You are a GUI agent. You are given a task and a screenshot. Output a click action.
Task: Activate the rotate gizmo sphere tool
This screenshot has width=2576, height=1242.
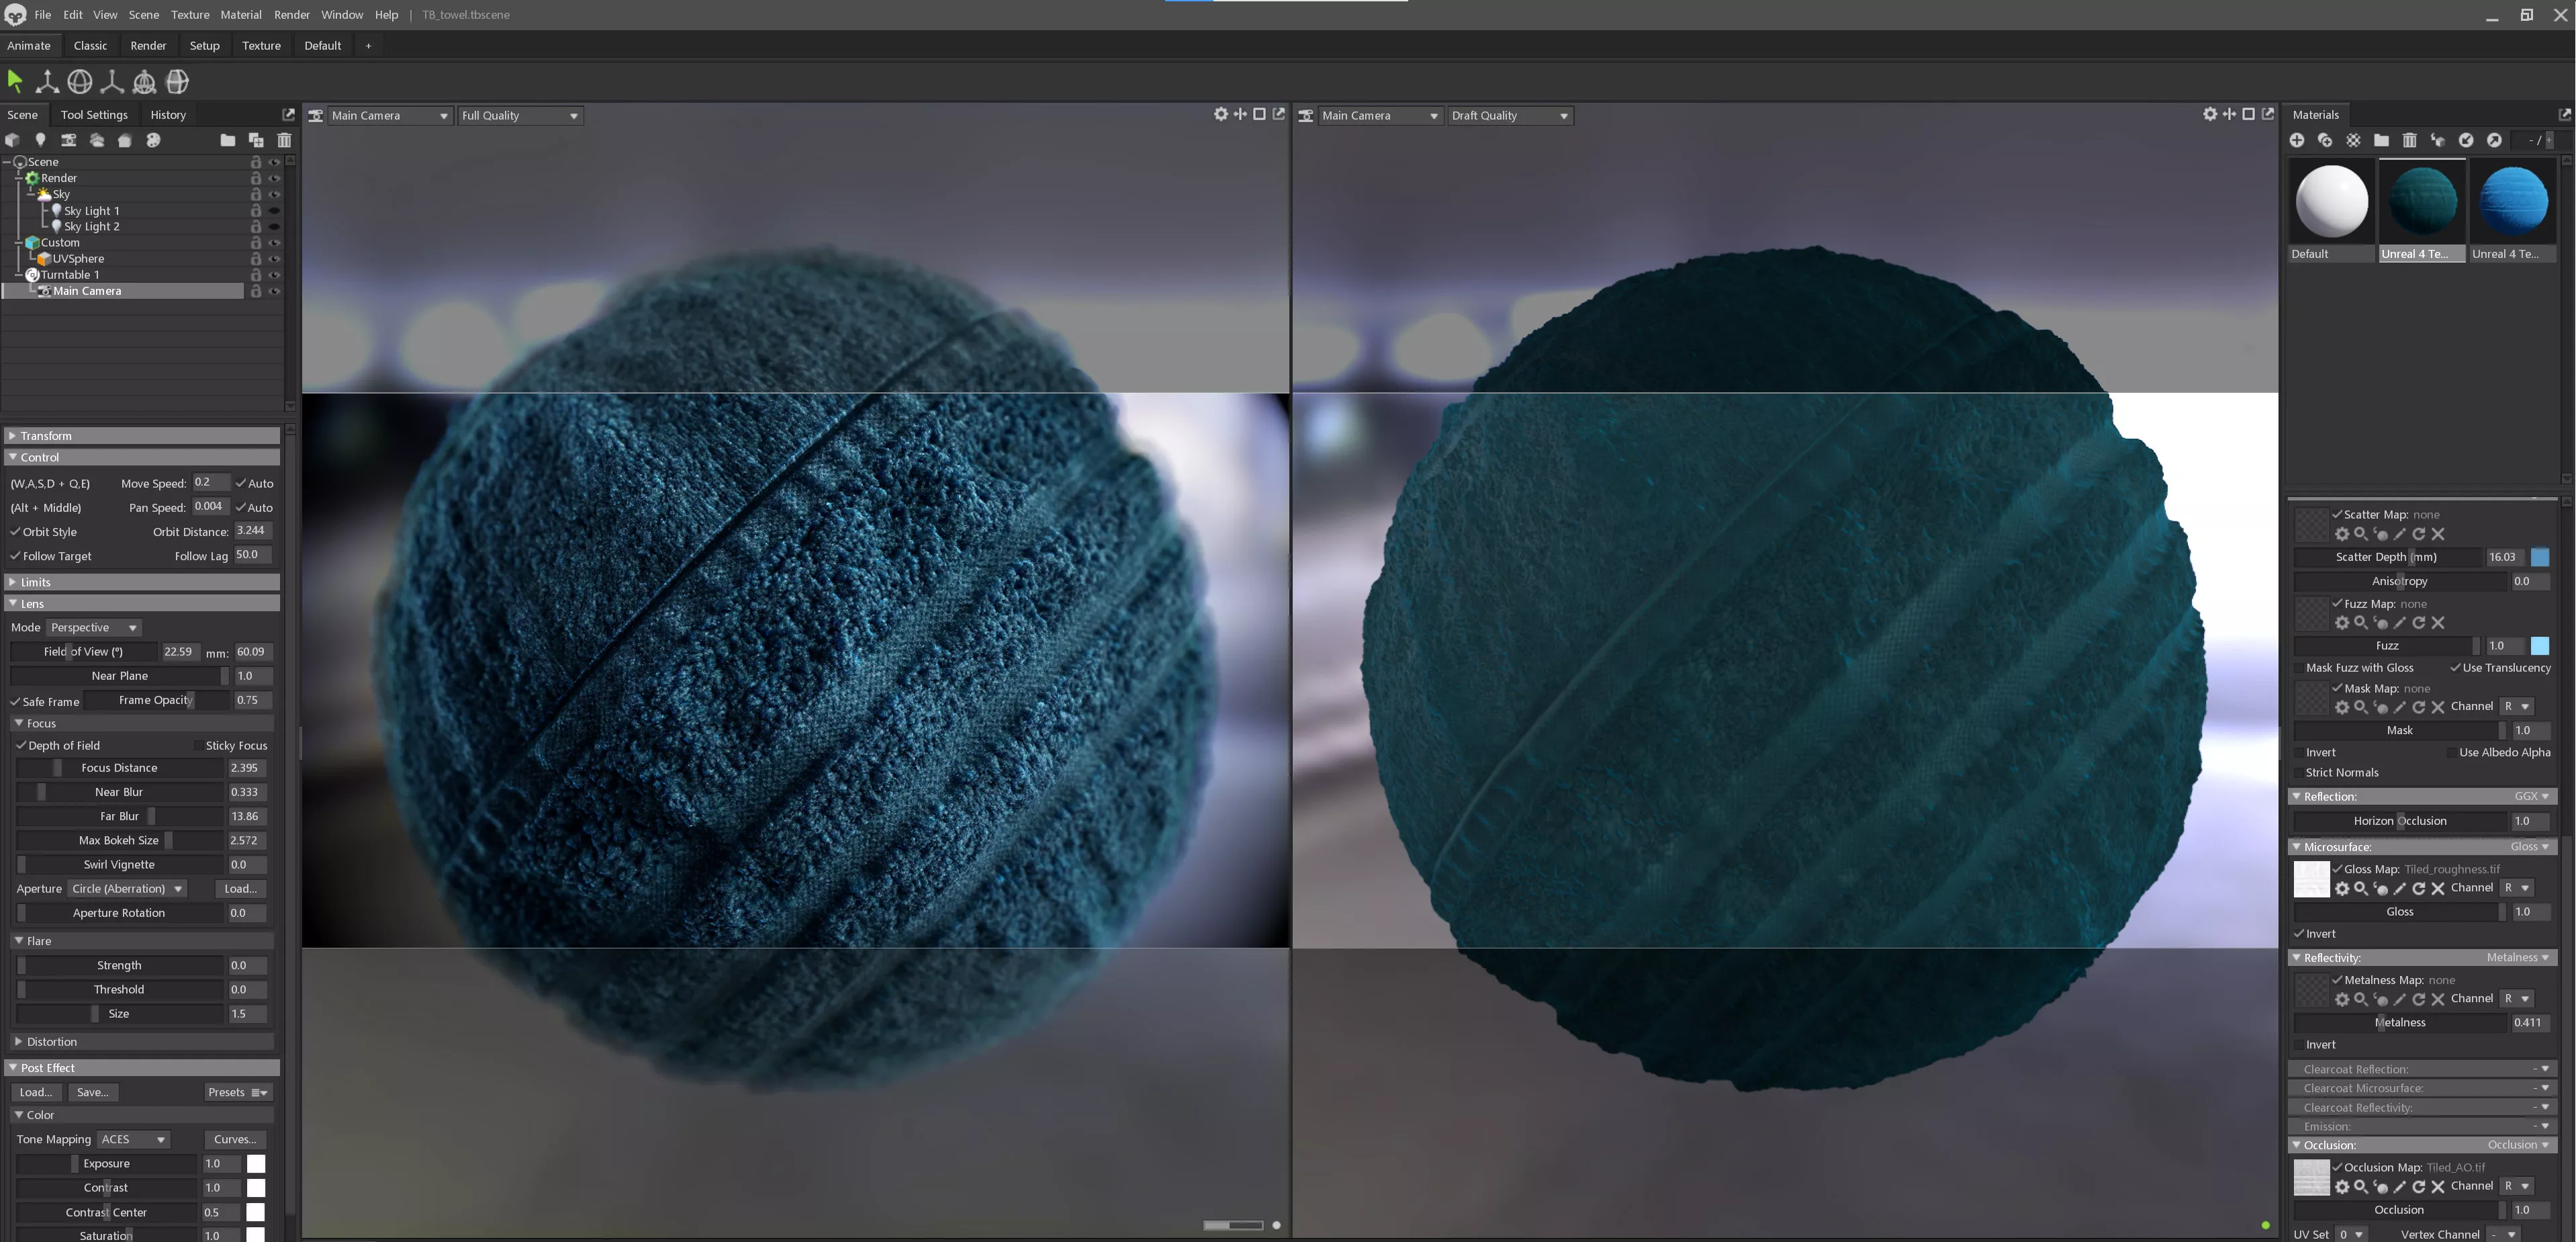pyautogui.click(x=80, y=81)
